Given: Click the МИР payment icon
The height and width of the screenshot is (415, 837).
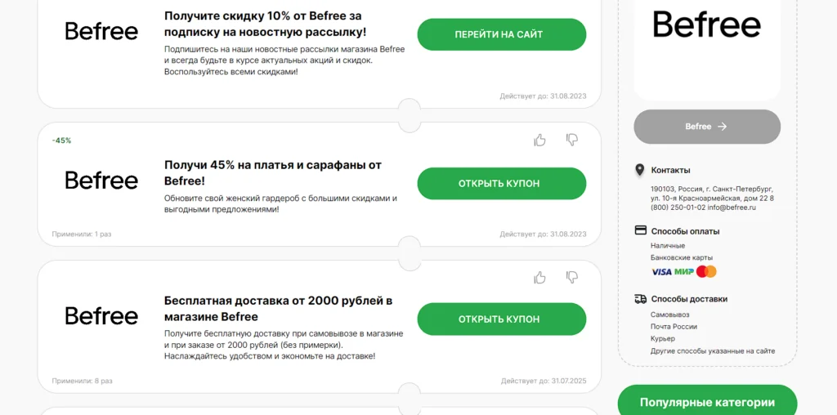Looking at the screenshot, I should click(x=684, y=271).
